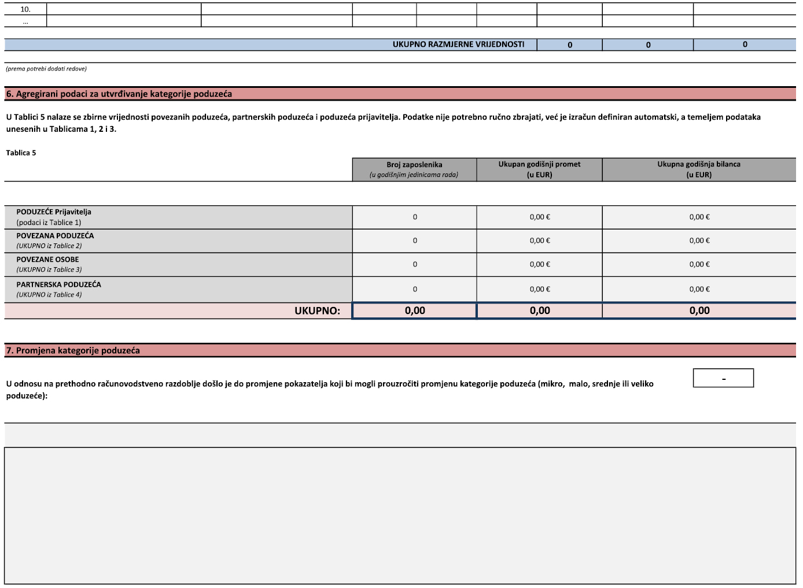Click the UKUPNO total for Broj zaposlenika
Viewport: 803px width, 588px height.
(x=414, y=311)
